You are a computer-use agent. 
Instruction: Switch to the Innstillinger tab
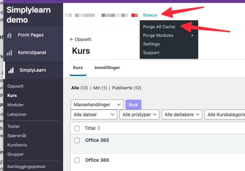107,67
